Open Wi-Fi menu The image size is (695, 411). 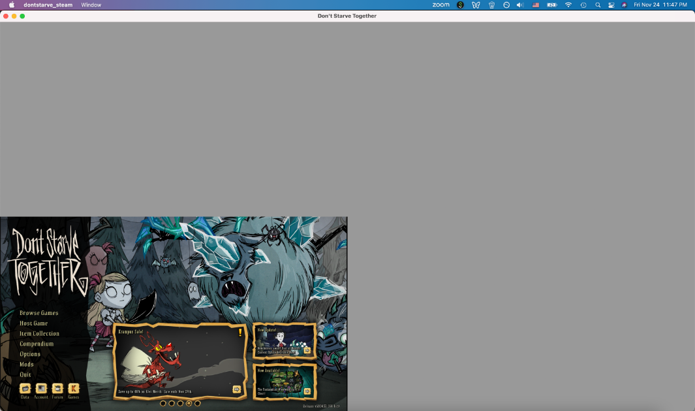[x=568, y=5]
